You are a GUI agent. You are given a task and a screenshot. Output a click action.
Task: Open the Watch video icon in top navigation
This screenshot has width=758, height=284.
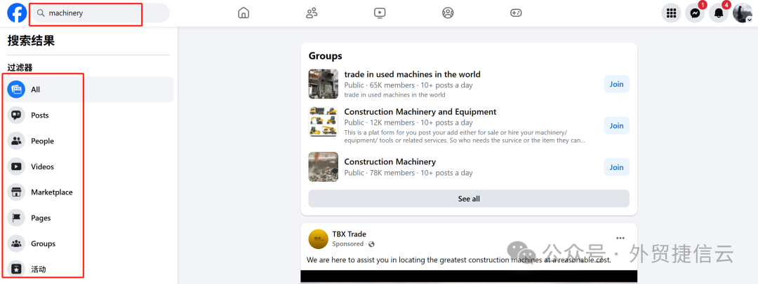pos(380,13)
